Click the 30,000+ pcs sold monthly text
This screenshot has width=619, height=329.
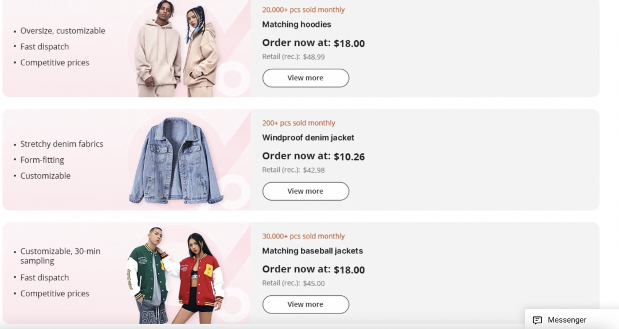coord(303,236)
